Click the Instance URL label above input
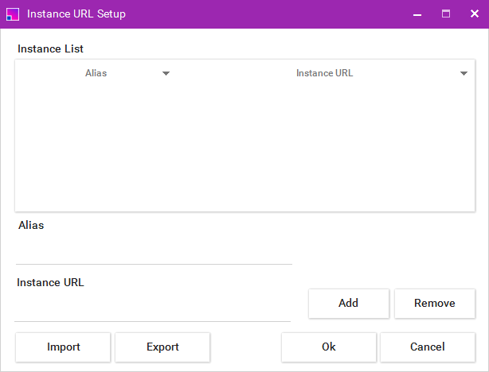The width and height of the screenshot is (489, 372). [50, 282]
